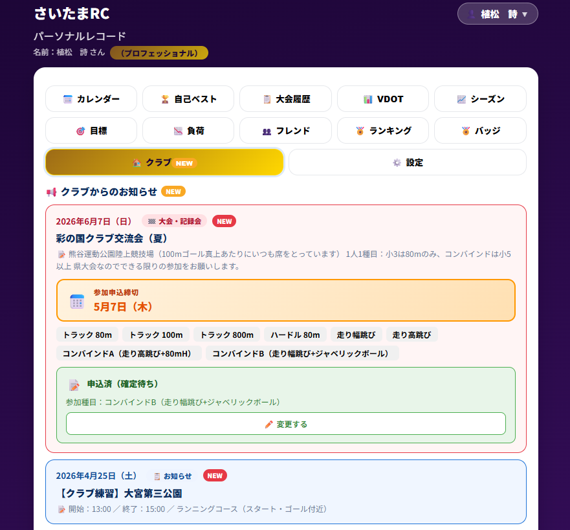Click the red NEW badge beside 大会・記録会
Screen dimensions: 570x530
click(225, 221)
